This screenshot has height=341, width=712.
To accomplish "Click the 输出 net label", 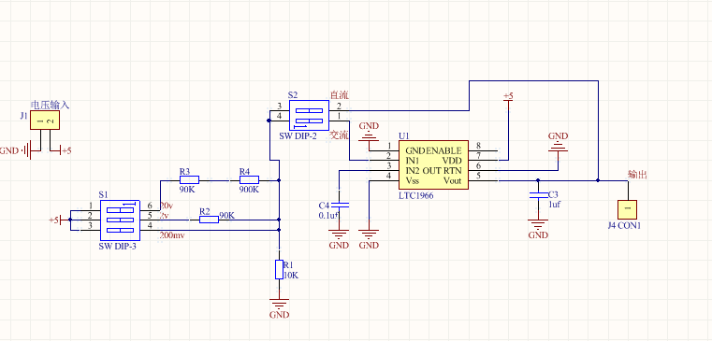I will tap(637, 175).
